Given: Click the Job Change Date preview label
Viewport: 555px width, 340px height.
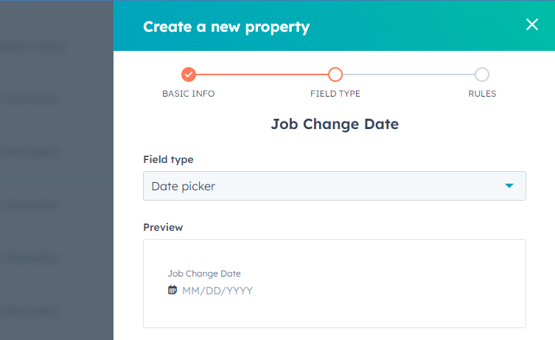Looking at the screenshot, I should click(204, 274).
